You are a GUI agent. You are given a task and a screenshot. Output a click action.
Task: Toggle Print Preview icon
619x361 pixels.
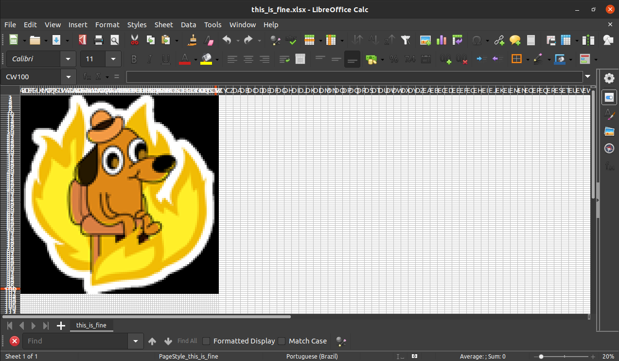point(115,40)
